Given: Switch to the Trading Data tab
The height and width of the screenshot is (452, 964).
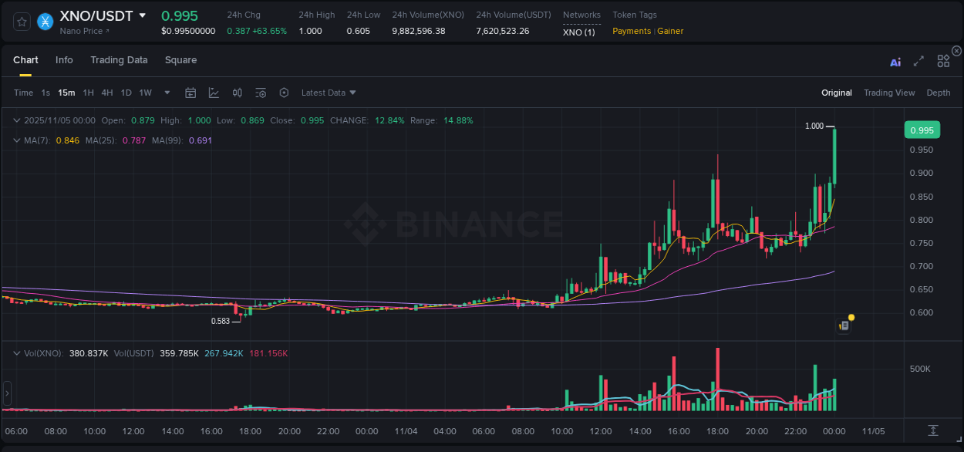Looking at the screenshot, I should [119, 60].
